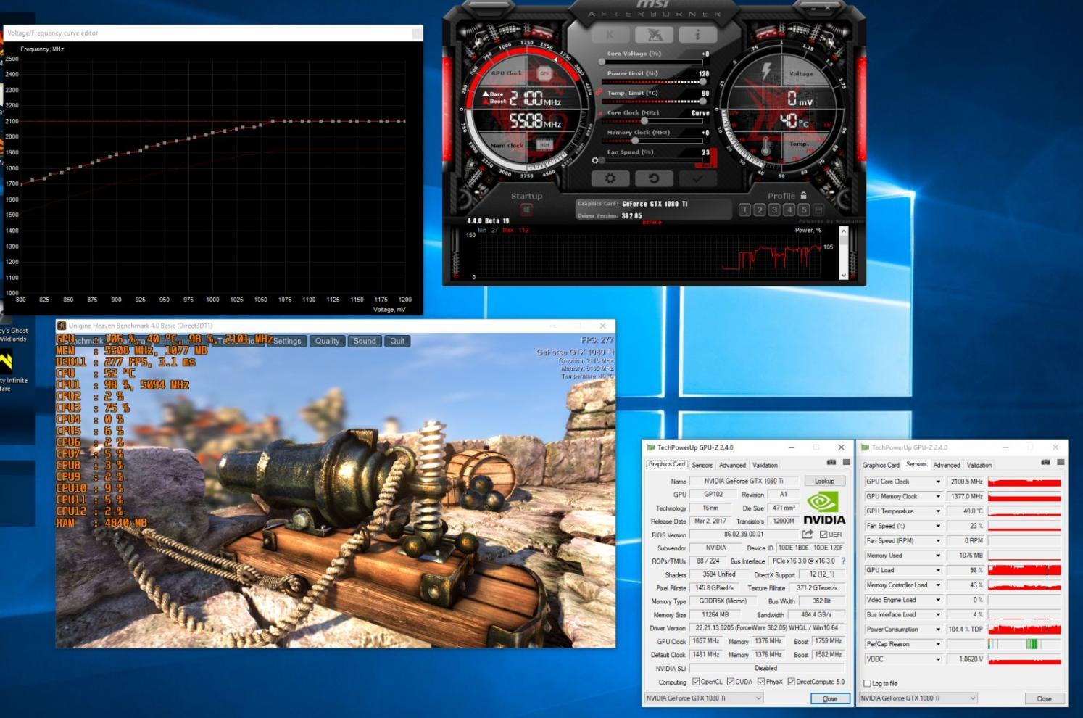
Task: Toggle the UEFI checkbox in GPU-Z
Action: [823, 535]
